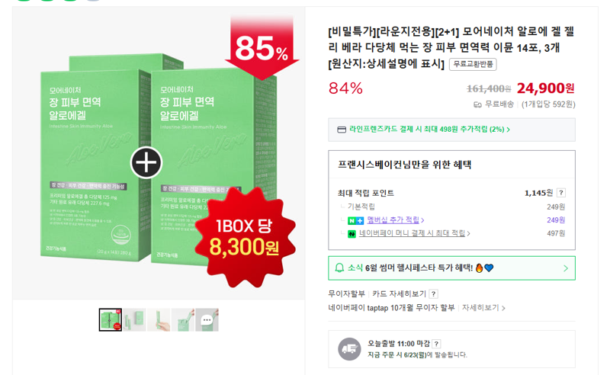Click the 카드 자세히보기 link
This screenshot has width=610, height=375.
(399, 293)
